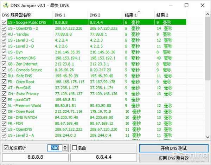Select the RU - Yandex row name
211x165 pixels.
tap(18, 34)
